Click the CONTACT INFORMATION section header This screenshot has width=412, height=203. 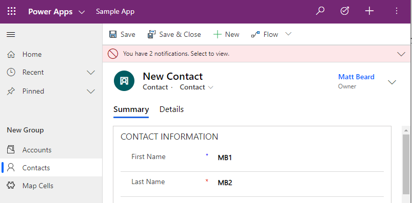169,137
